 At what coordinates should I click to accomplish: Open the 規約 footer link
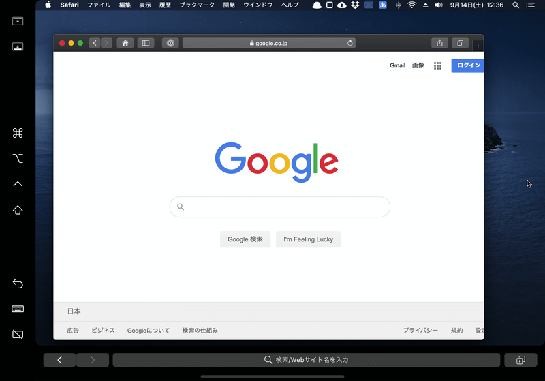[456, 331]
